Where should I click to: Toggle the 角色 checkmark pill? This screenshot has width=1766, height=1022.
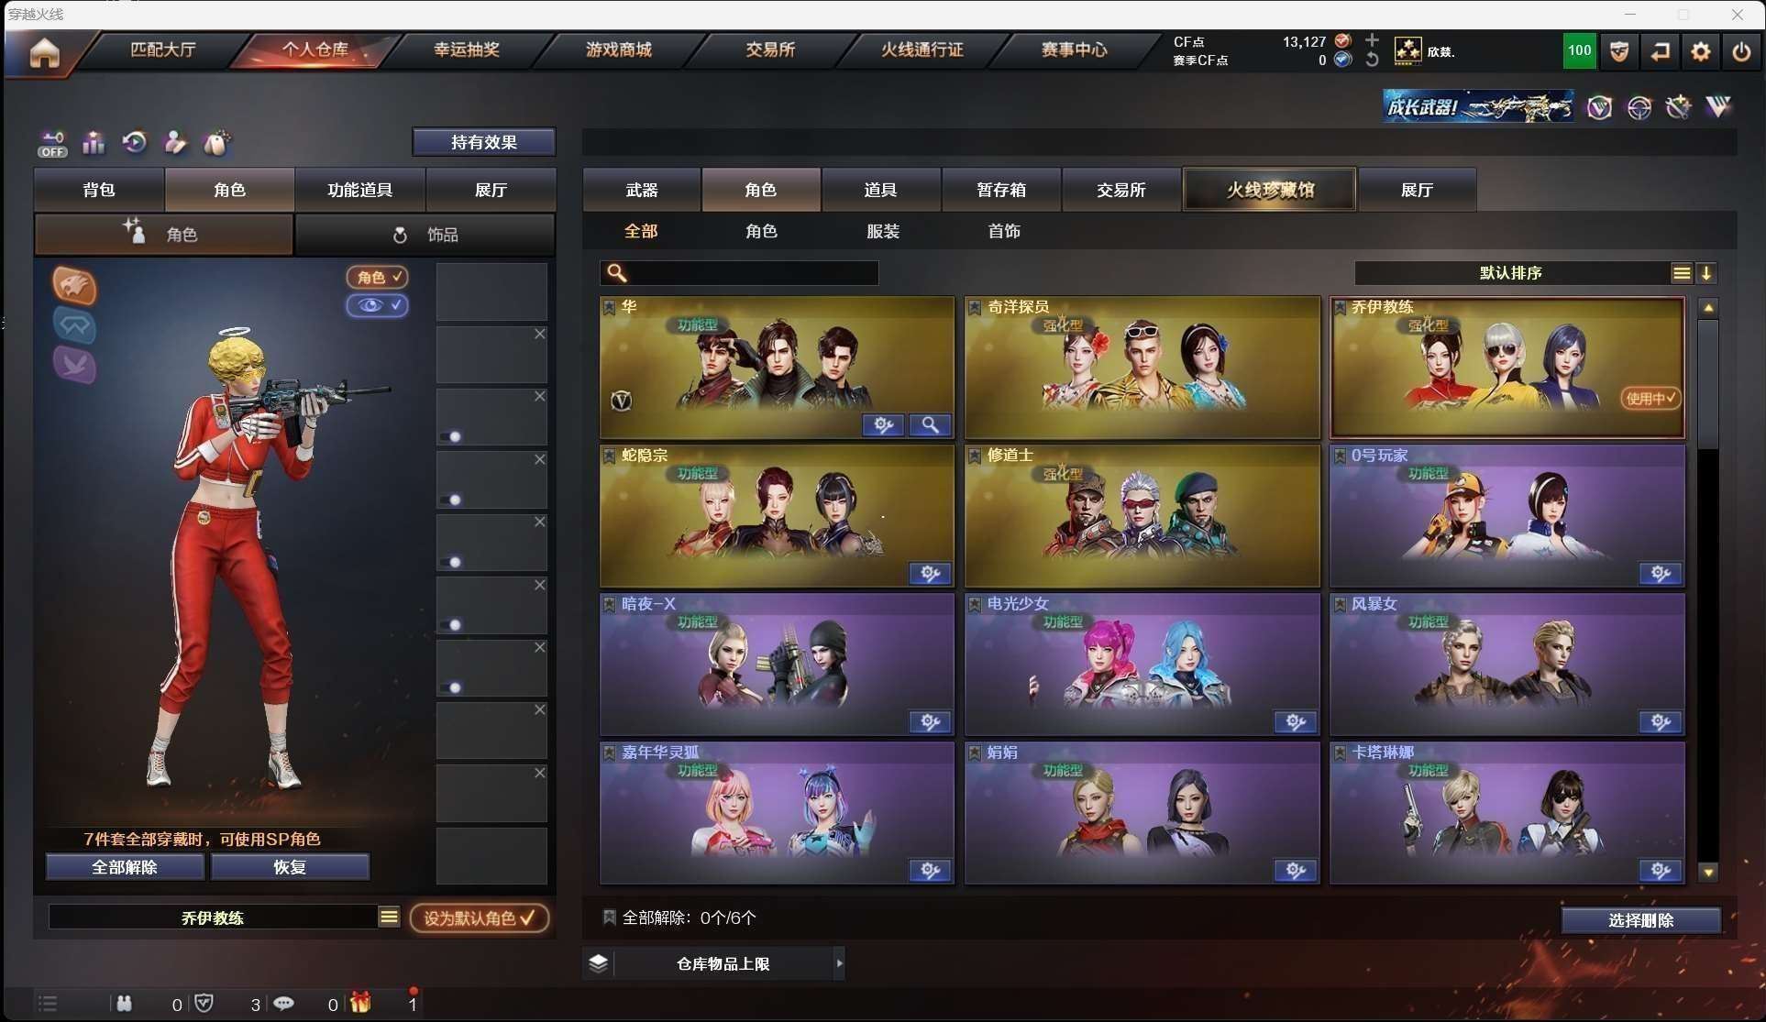pyautogui.click(x=377, y=277)
